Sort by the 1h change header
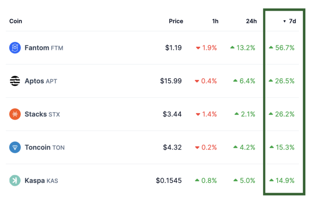The width and height of the screenshot is (312, 202). [215, 21]
